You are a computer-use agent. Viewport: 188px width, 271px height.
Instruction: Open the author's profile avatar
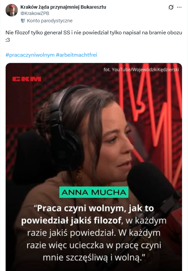click(12, 10)
